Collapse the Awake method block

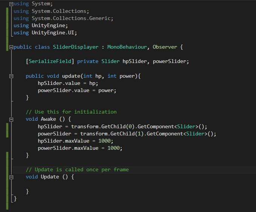click(x=11, y=120)
